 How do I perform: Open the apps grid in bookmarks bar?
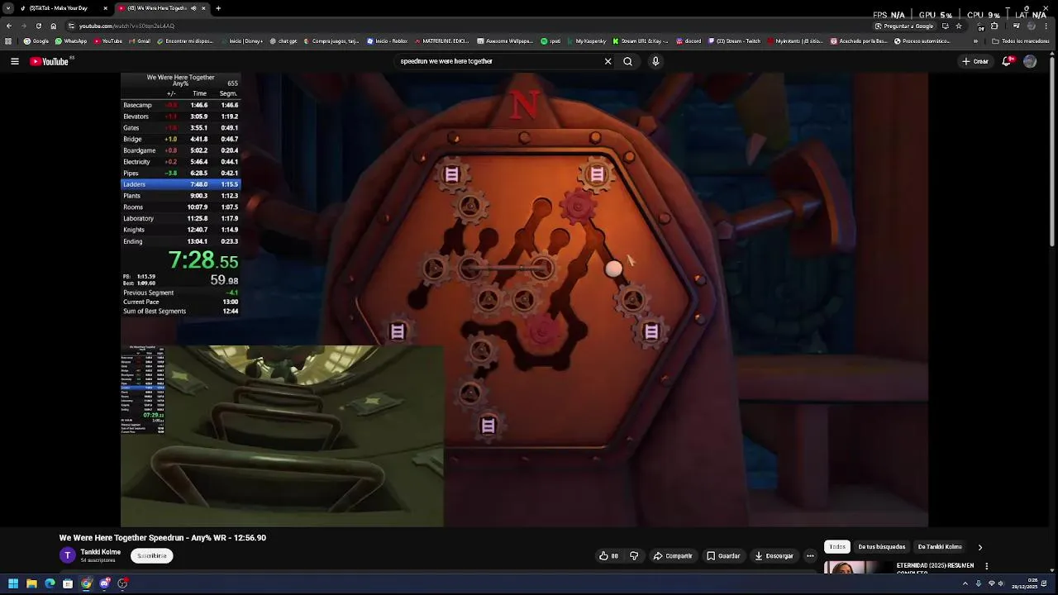8,40
